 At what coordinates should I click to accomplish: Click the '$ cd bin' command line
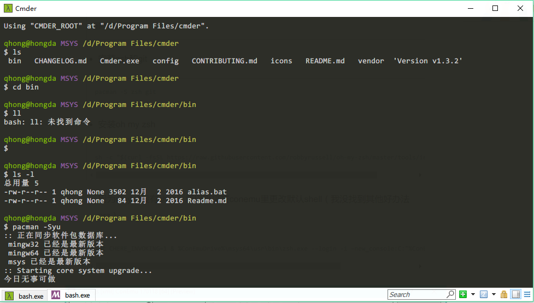21,87
